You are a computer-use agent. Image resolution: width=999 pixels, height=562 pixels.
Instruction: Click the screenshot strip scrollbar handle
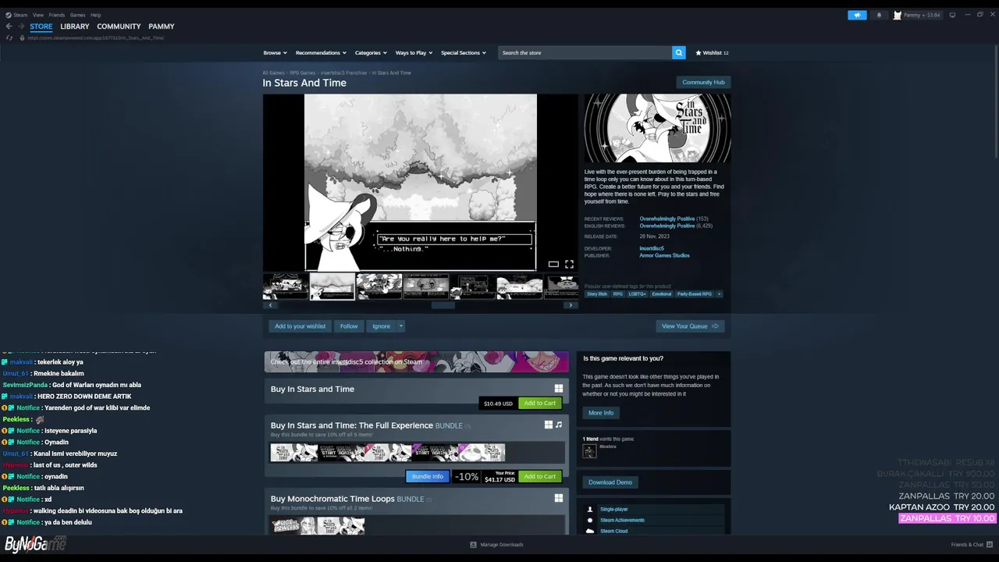pos(443,305)
